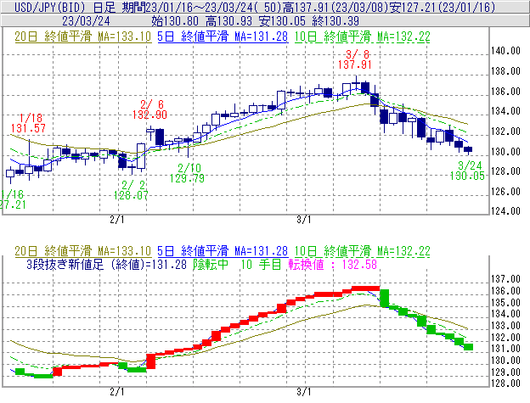The width and height of the screenshot is (530, 403).
Task: Click the 1/18 high annotation 131.57
Action: point(28,128)
